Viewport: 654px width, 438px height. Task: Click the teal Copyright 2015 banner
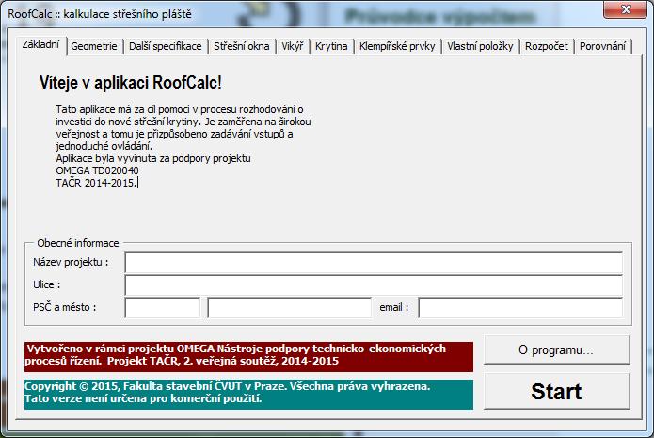click(249, 394)
